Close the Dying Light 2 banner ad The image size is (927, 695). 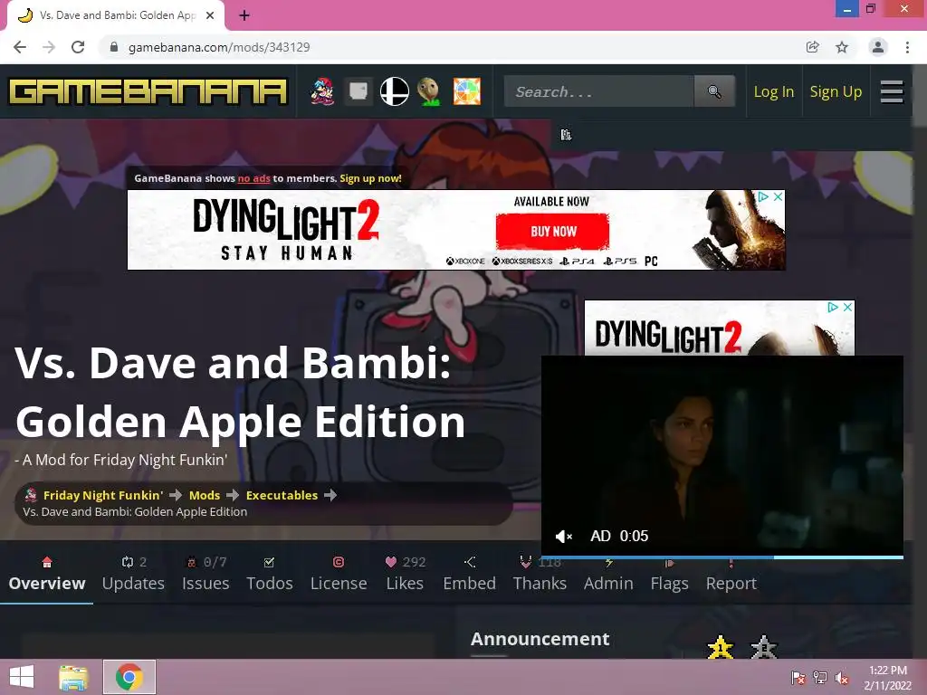(x=778, y=196)
